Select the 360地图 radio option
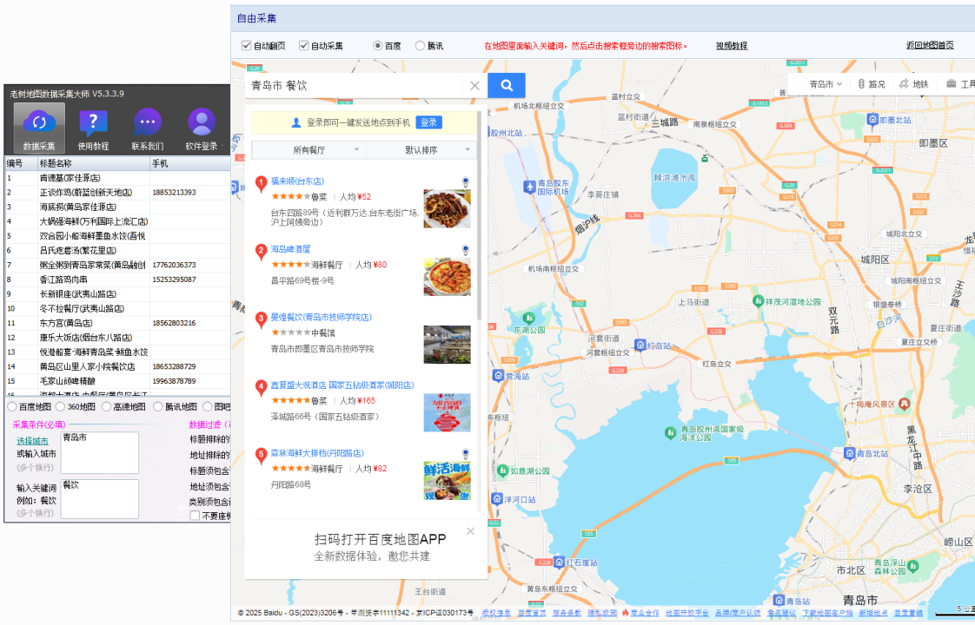This screenshot has width=975, height=625. point(60,406)
